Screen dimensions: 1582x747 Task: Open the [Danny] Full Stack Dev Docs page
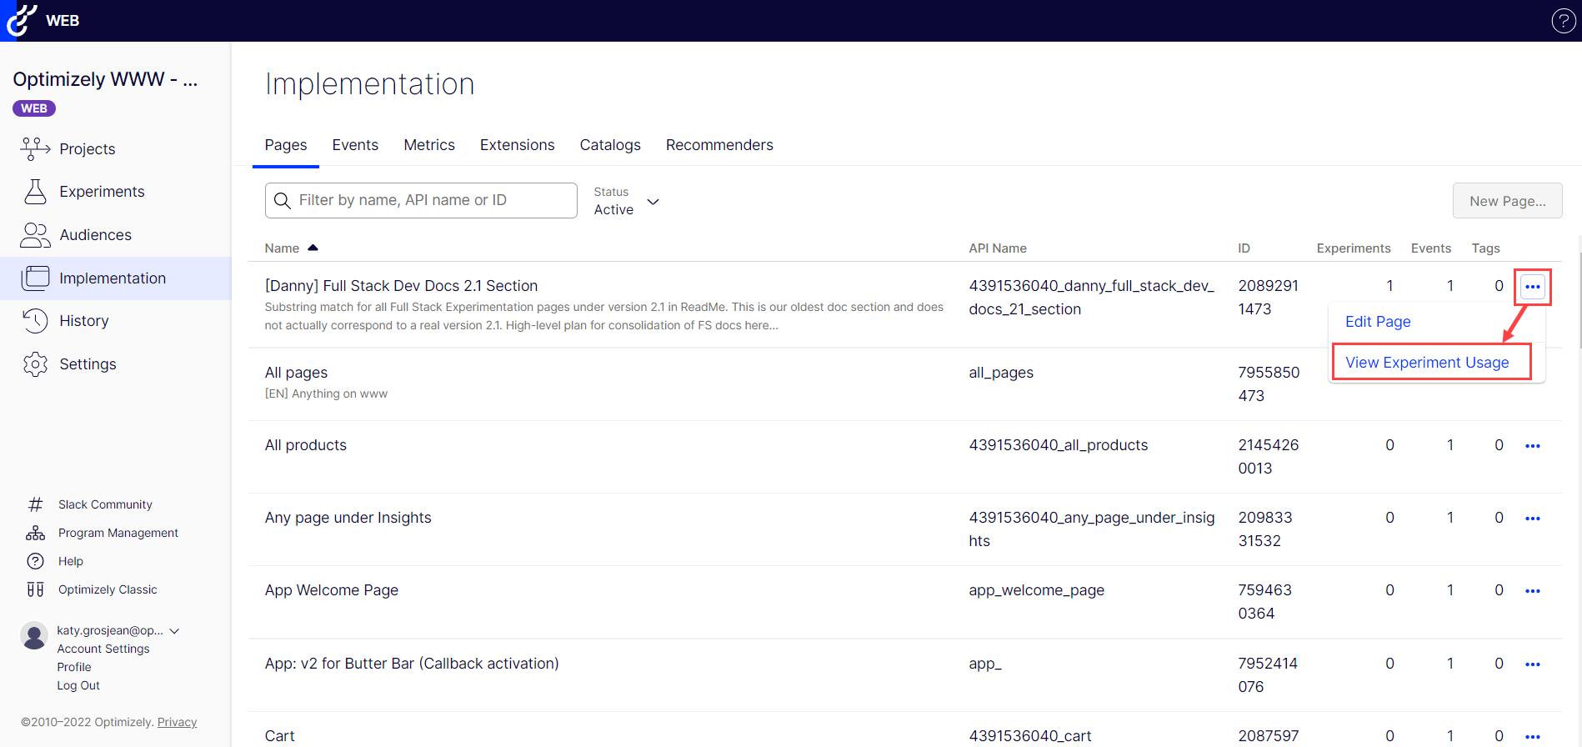pyautogui.click(x=401, y=286)
